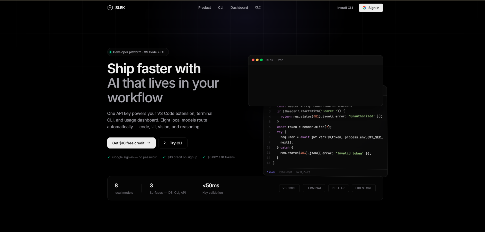
Task: Click the 'next();' code line
Action: [287, 142]
